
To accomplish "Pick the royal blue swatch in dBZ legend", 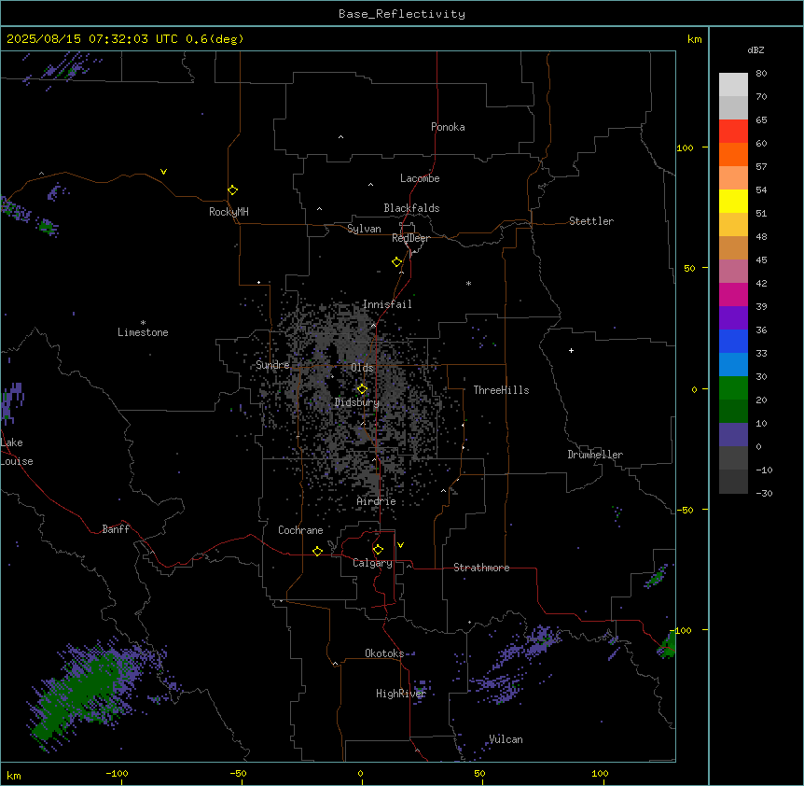I will [733, 341].
